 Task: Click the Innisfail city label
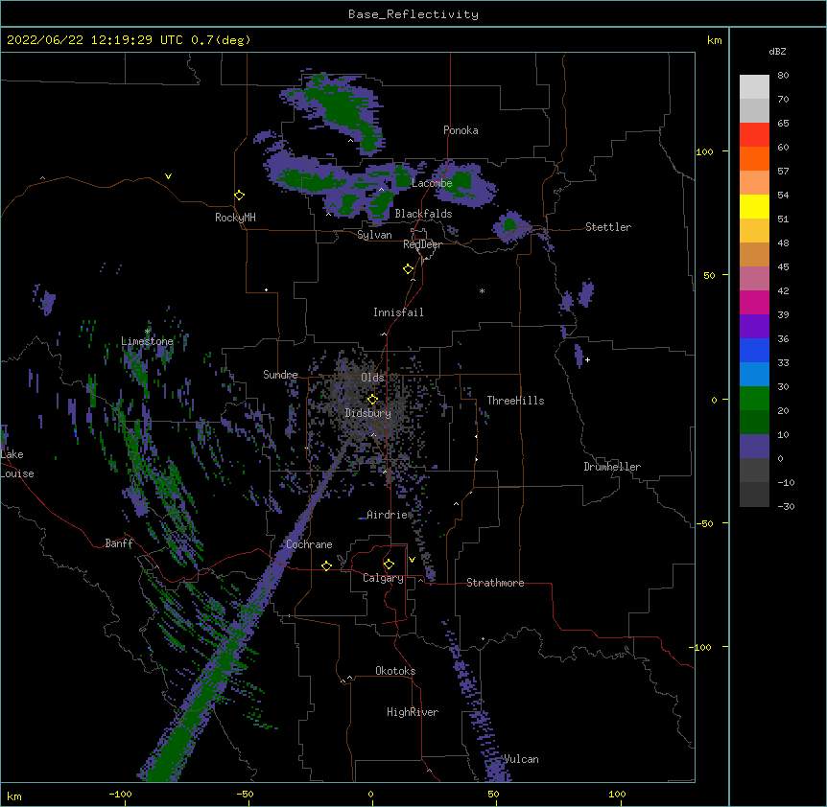click(398, 312)
